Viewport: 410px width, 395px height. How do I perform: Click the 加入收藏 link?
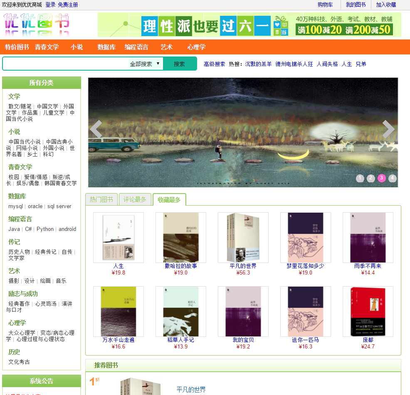click(386, 5)
